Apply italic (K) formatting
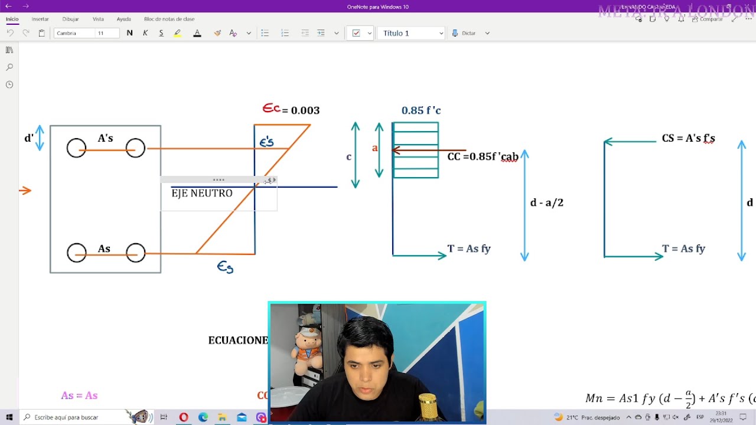 145,33
